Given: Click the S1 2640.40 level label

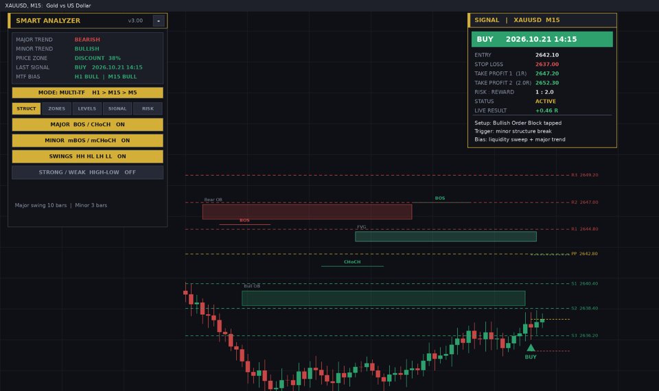Looking at the screenshot, I should pos(585,284).
